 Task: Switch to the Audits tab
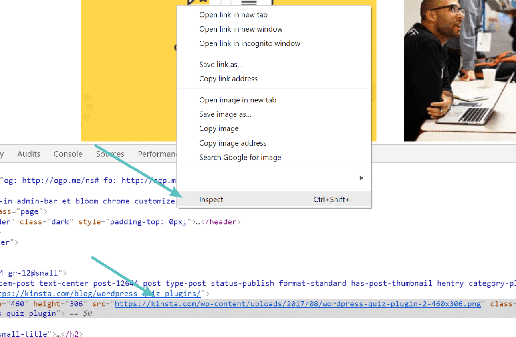[x=28, y=154]
